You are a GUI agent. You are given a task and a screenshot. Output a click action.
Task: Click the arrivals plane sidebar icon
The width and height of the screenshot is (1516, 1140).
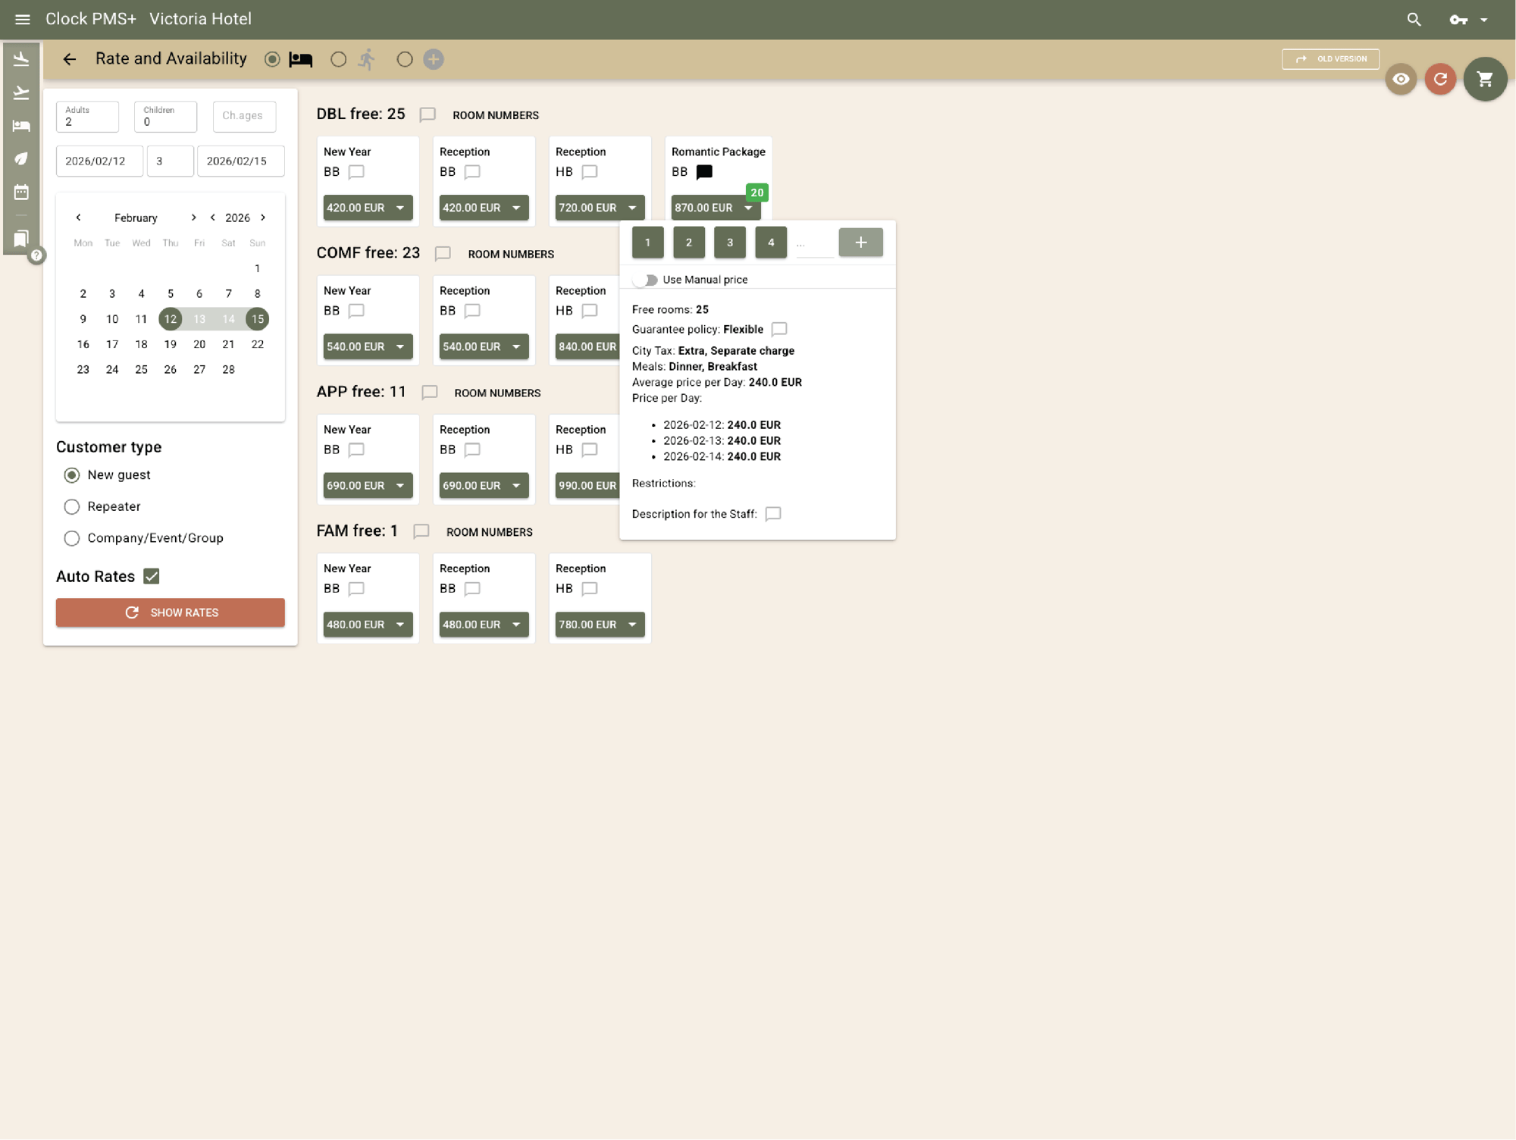21,59
